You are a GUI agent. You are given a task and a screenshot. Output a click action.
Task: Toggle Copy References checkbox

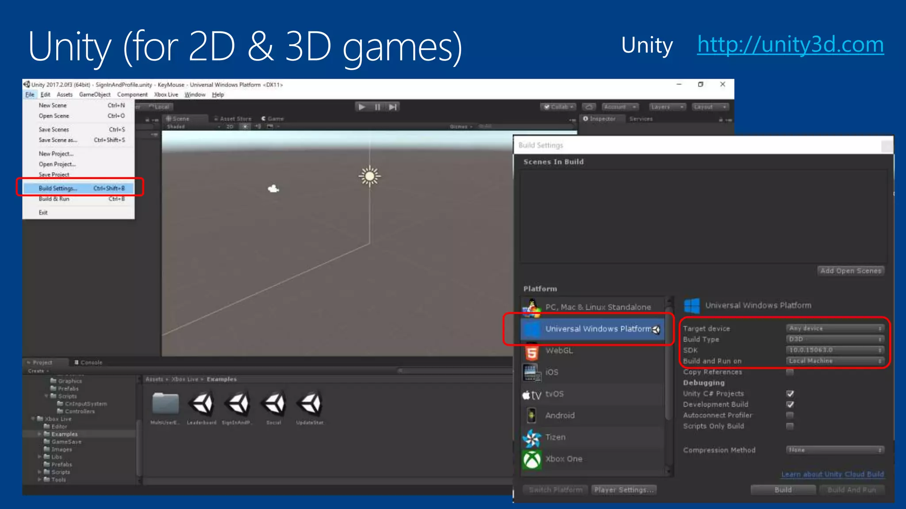[790, 372]
